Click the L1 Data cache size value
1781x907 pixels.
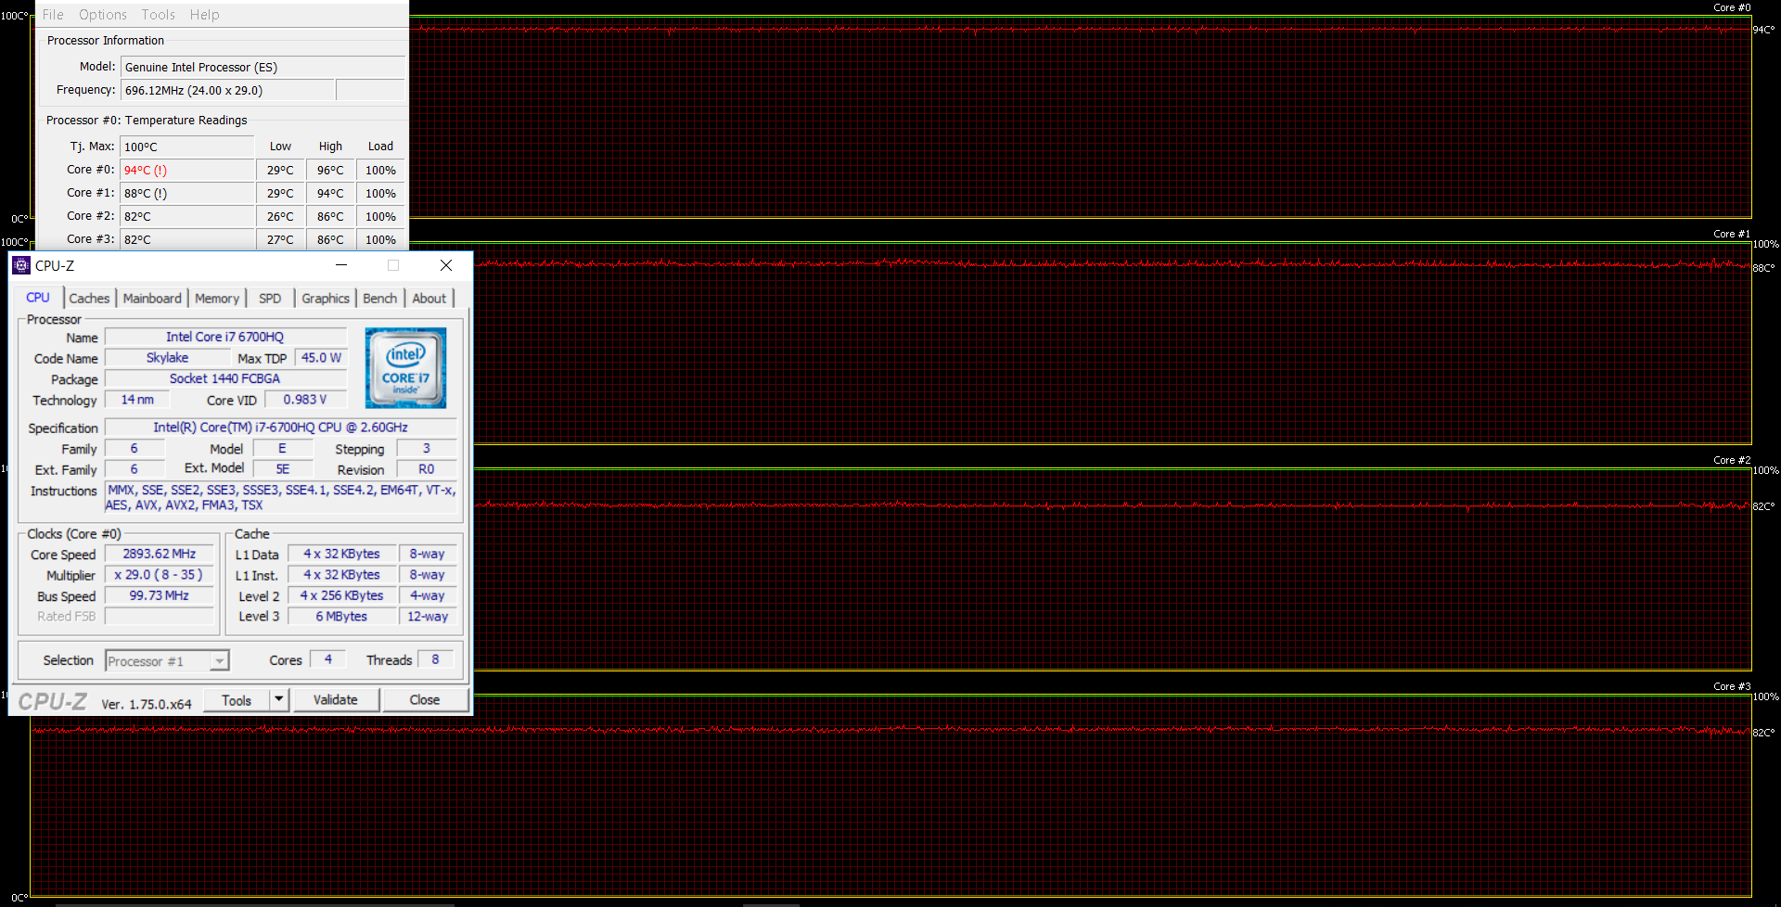pyautogui.click(x=341, y=554)
